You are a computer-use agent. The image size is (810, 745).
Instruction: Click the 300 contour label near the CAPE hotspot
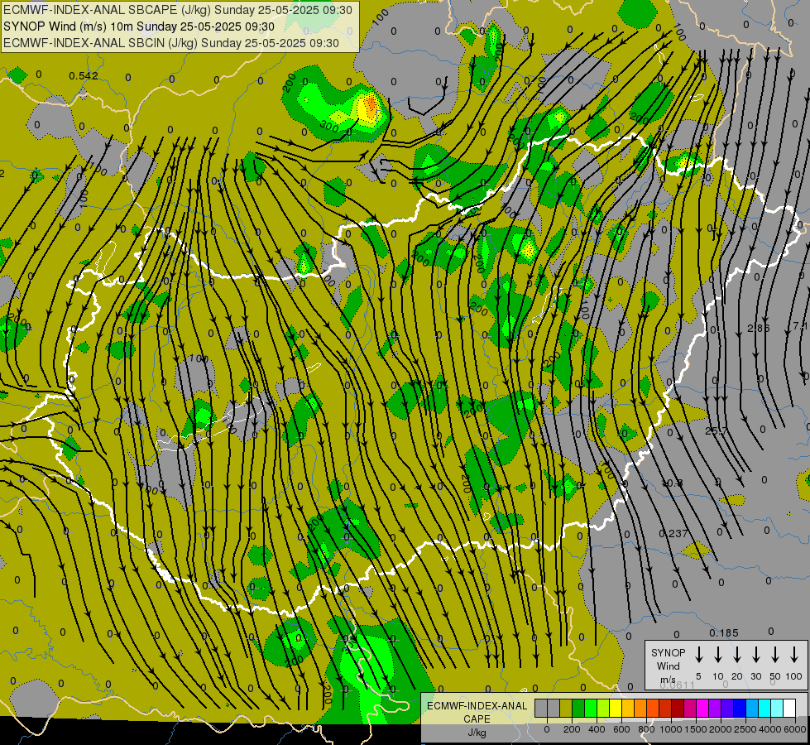pyautogui.click(x=329, y=125)
